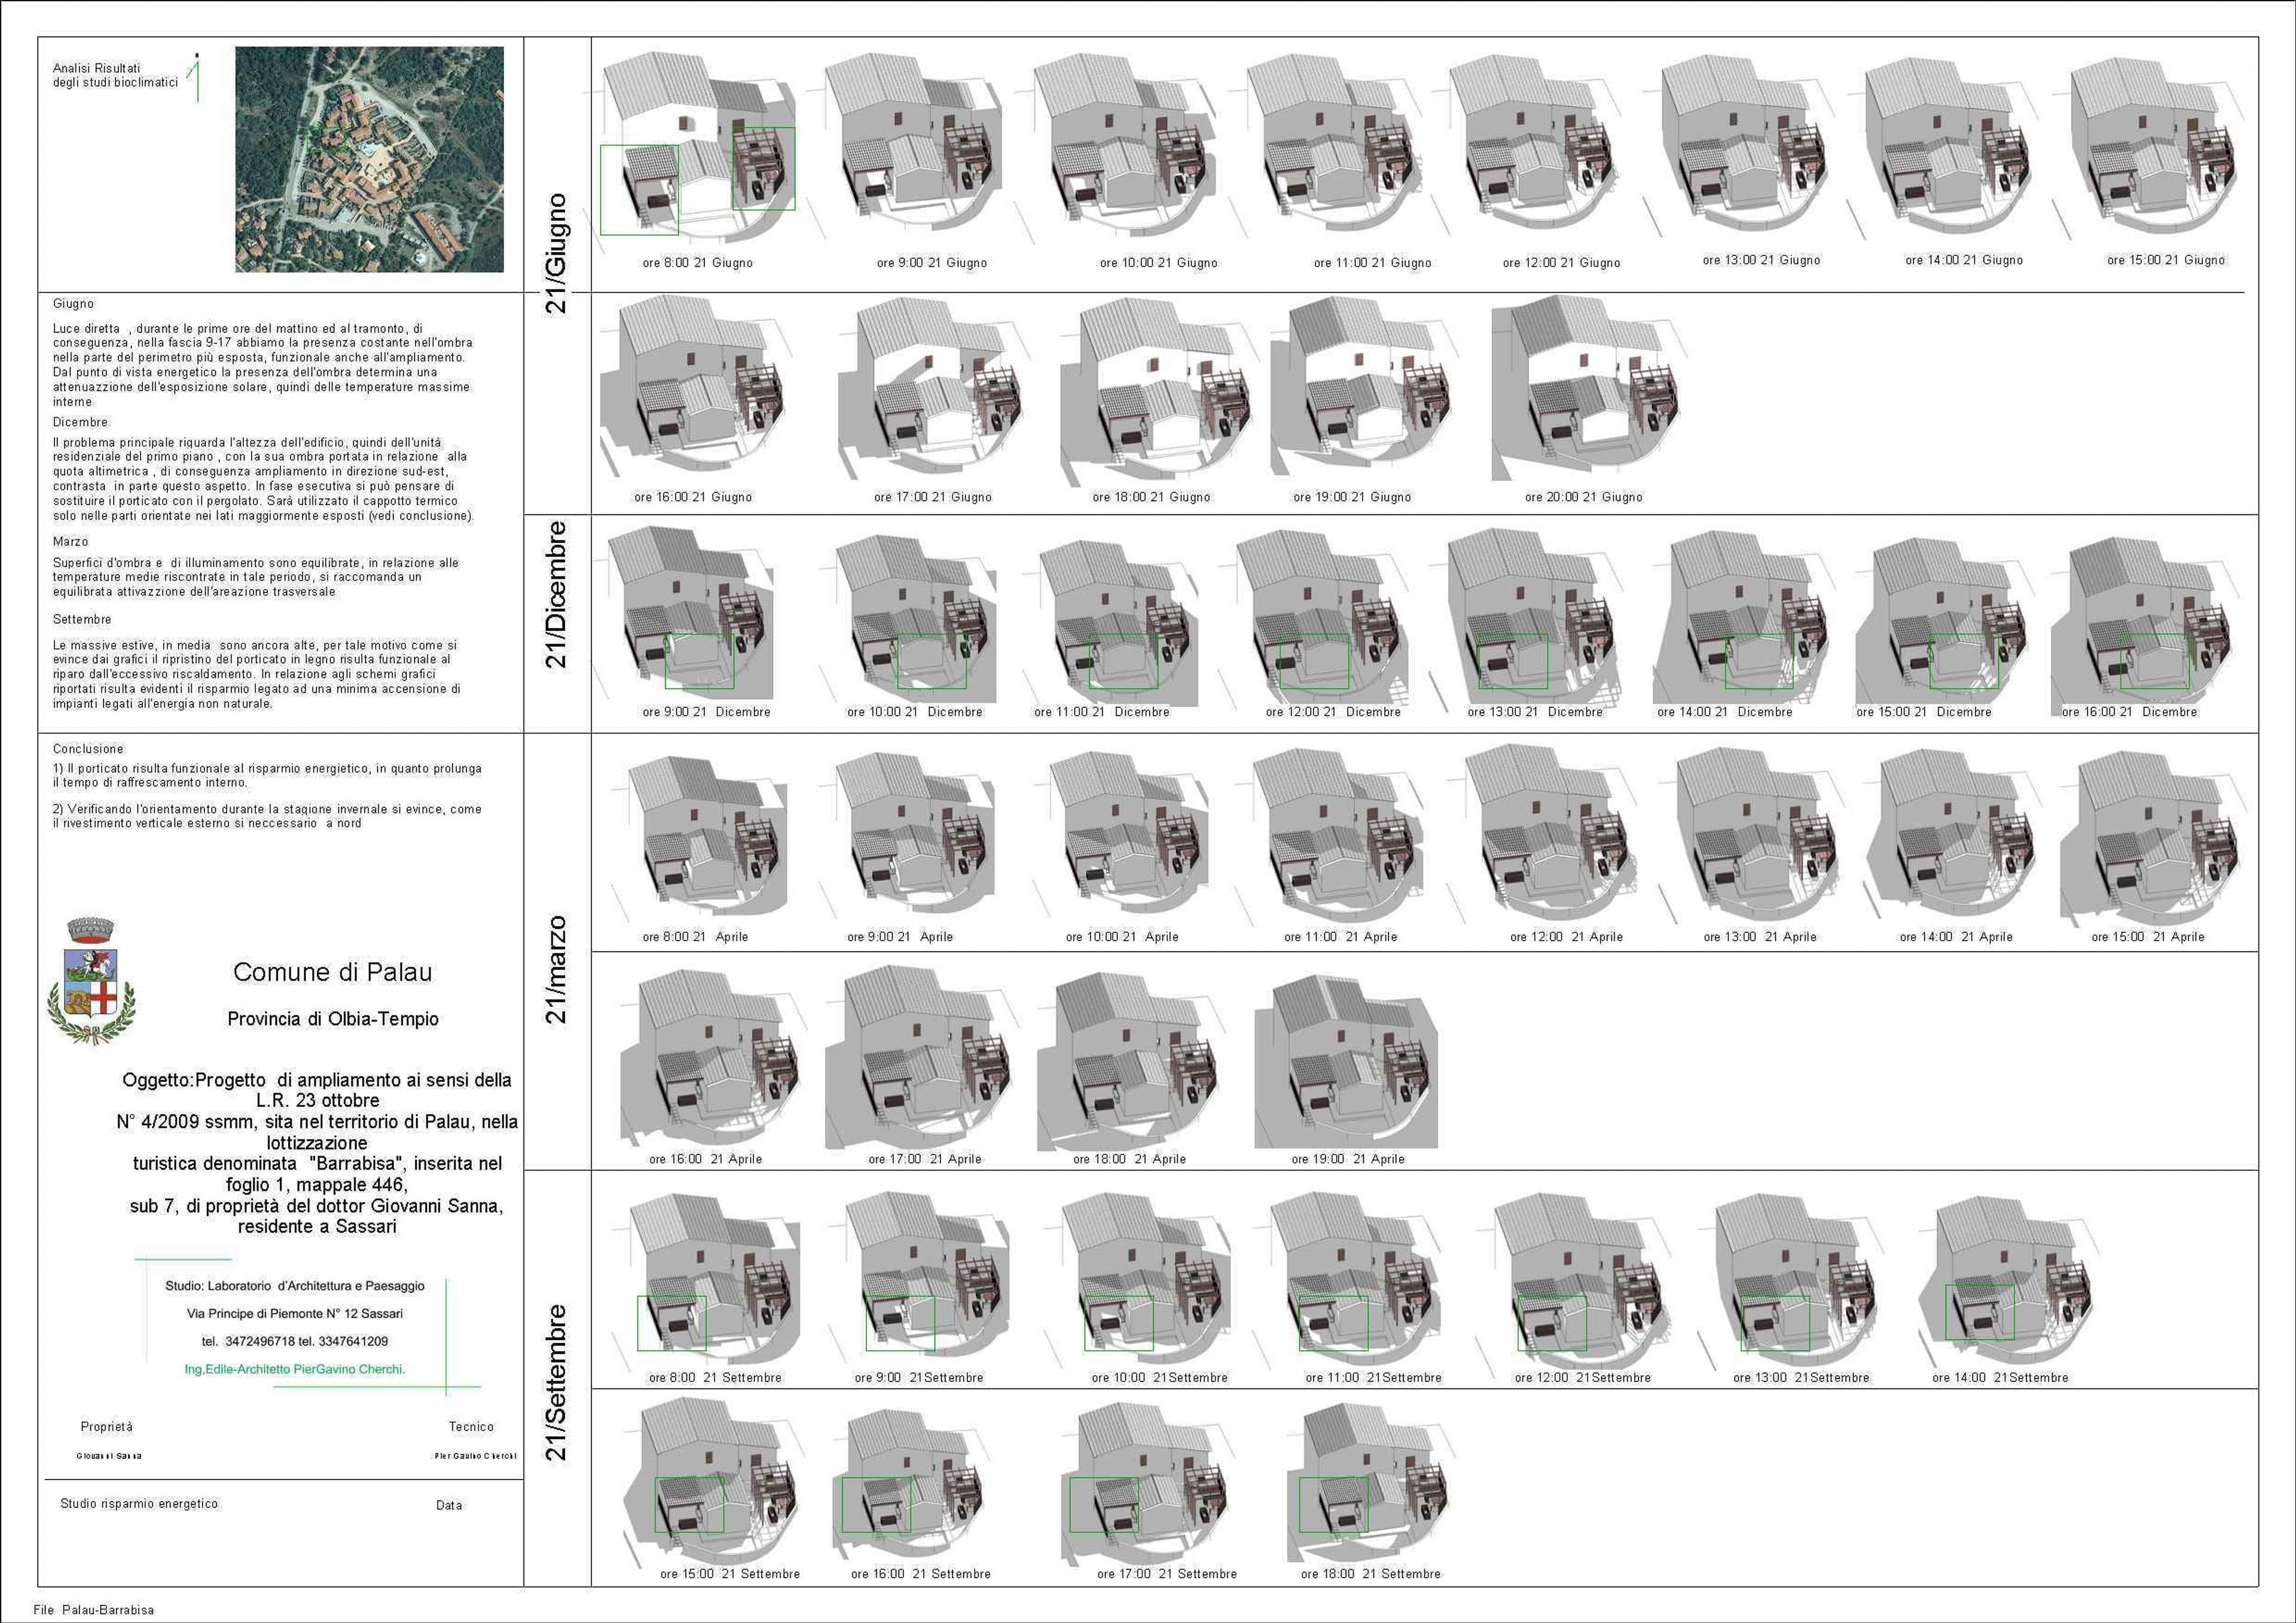This screenshot has width=2296, height=1623.
Task: Click the green north arrow symbol
Action: coord(196,77)
